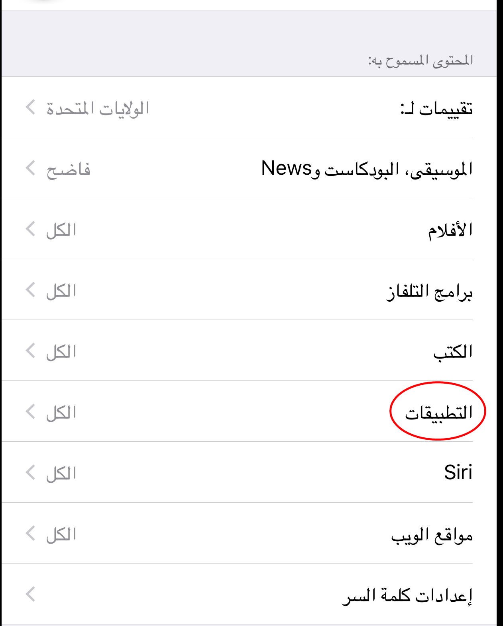Open the circled التطبيقات option
Viewport: 503px width, 626px height.
[x=438, y=413]
